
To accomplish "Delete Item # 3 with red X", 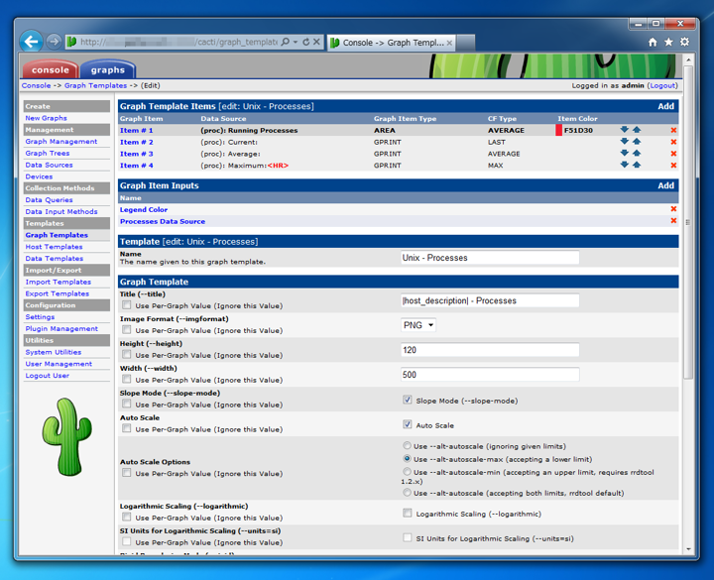I will [x=673, y=154].
